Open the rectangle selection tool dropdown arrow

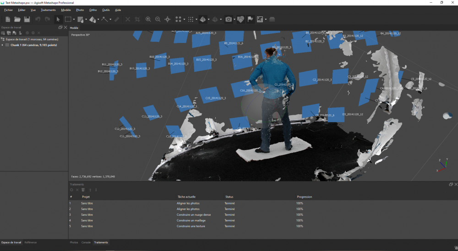click(x=75, y=20)
